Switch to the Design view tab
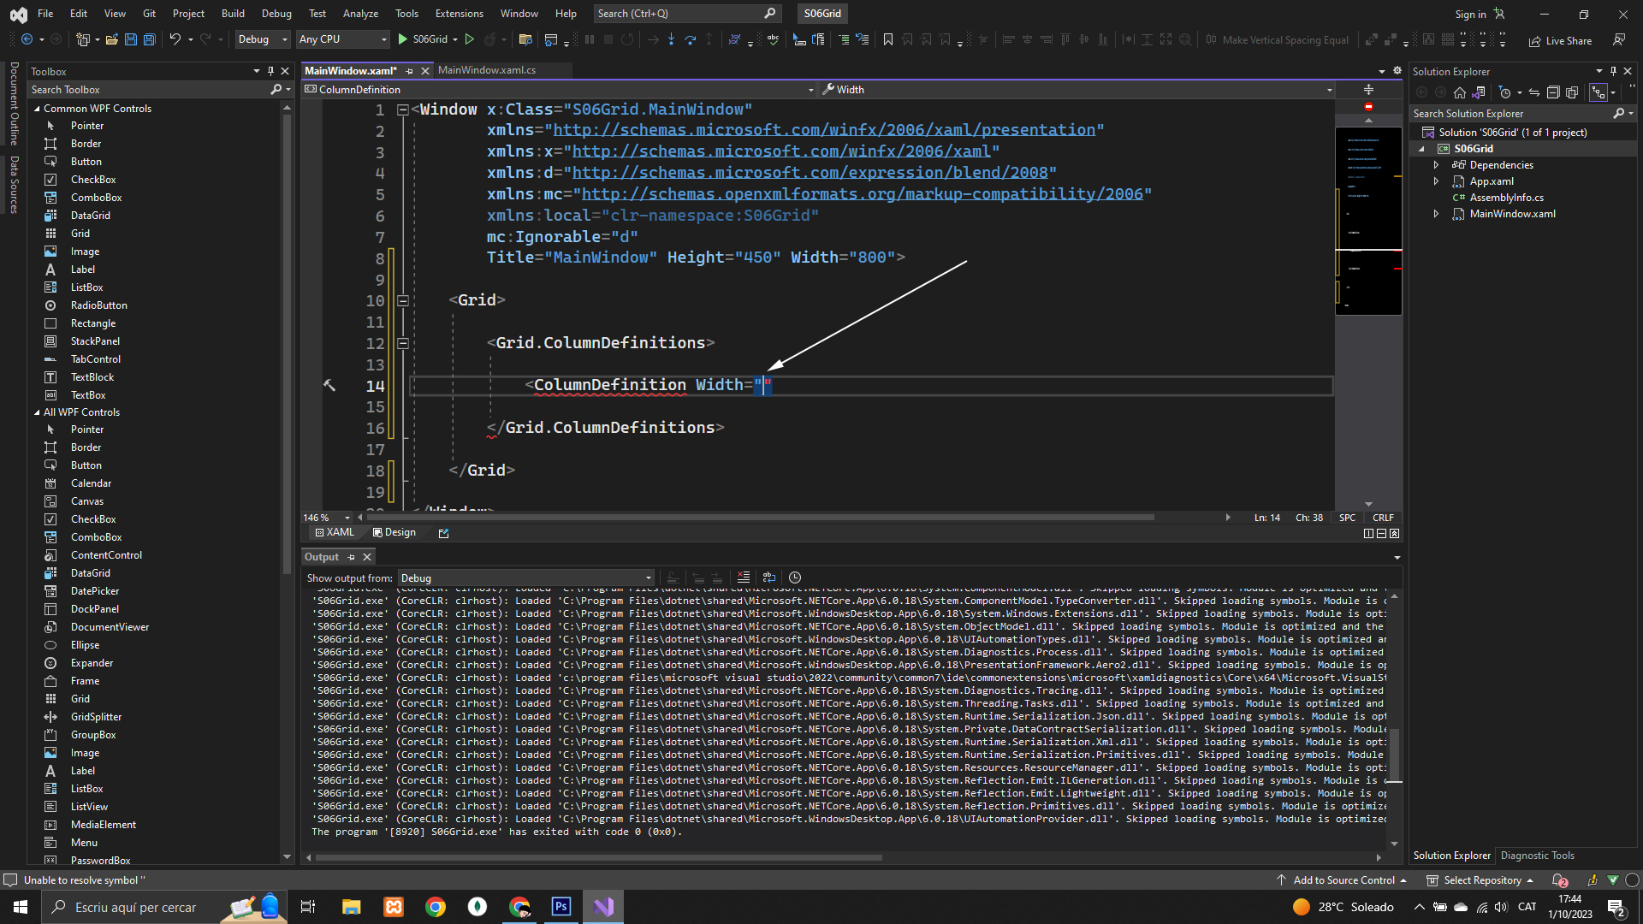Viewport: 1643px width, 924px height. pyautogui.click(x=394, y=532)
